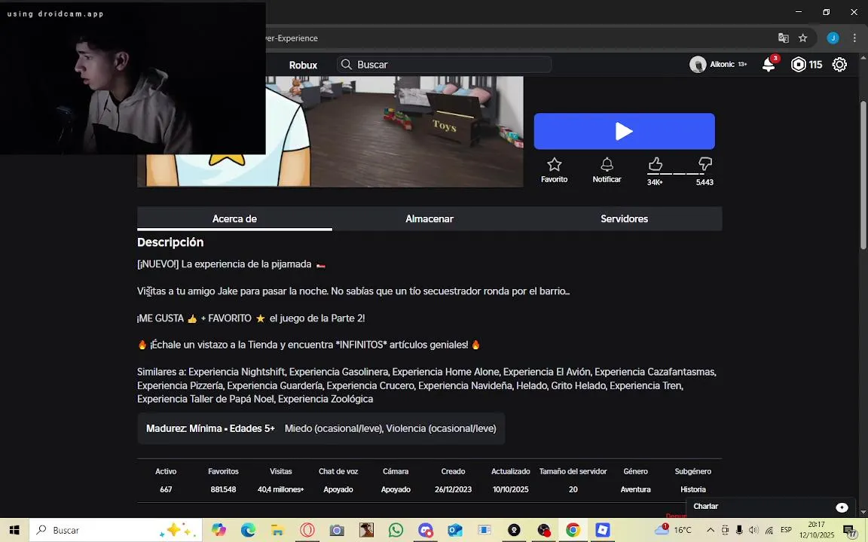Open WhatsApp from the taskbar
This screenshot has width=868, height=542.
click(396, 531)
